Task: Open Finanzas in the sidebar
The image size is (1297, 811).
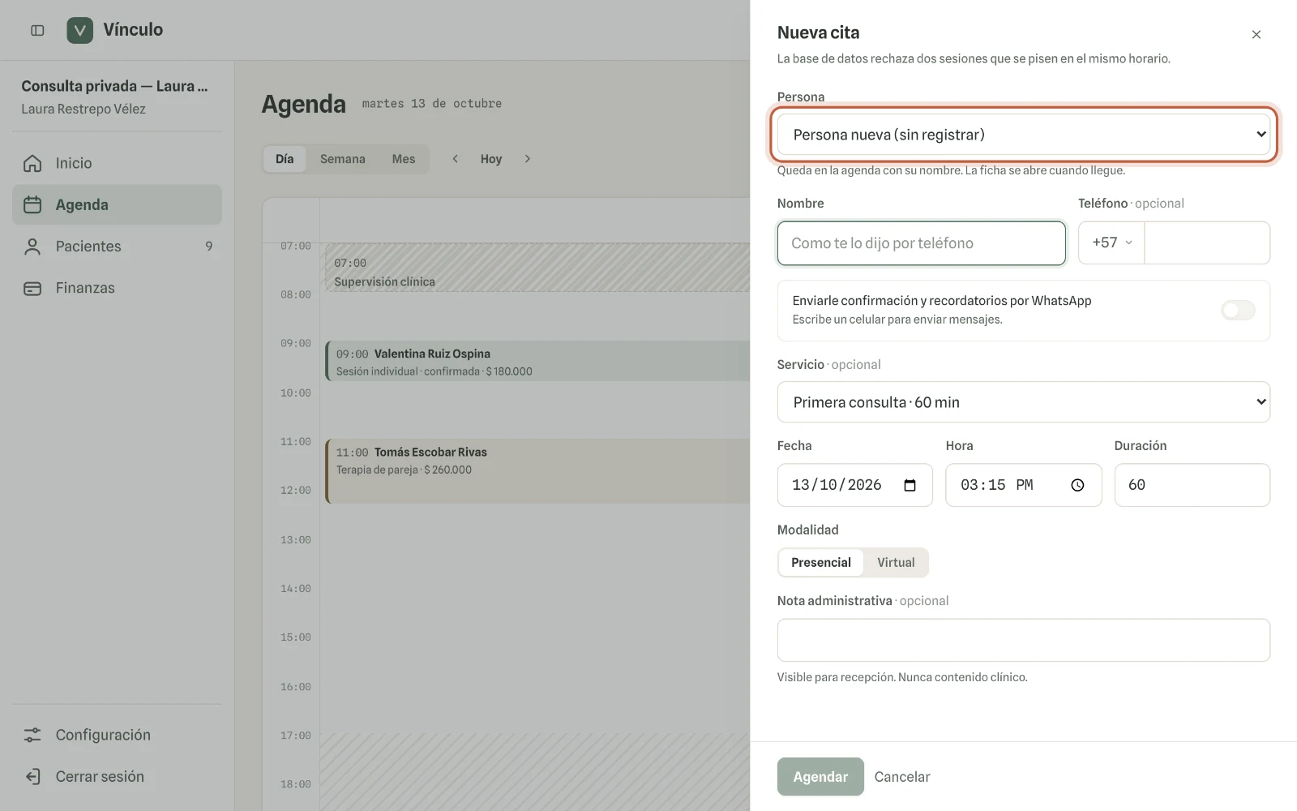Action: [117, 288]
